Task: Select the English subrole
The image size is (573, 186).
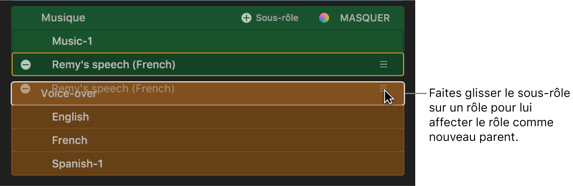Action: click(70, 117)
